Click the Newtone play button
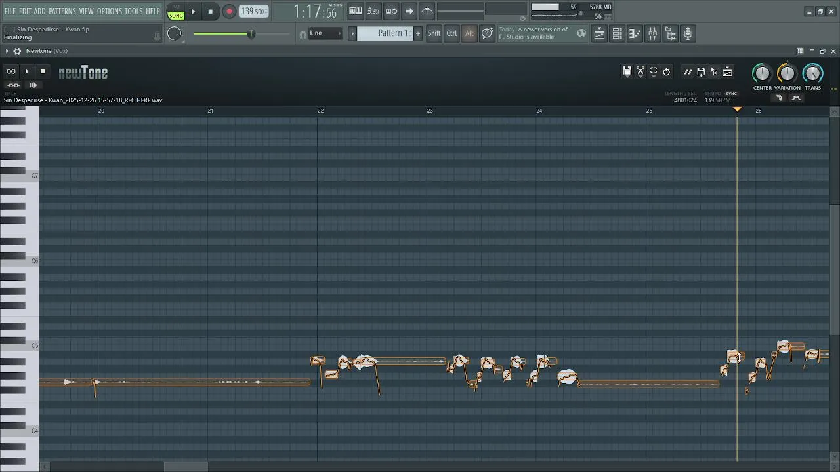 pos(27,71)
